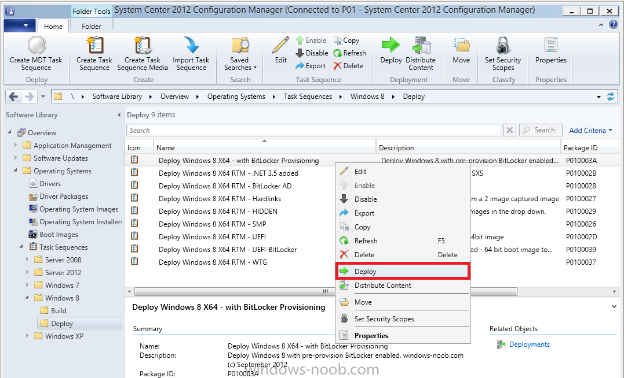Collapse details pane with the chevron
Image resolution: width=624 pixels, height=378 pixels.
click(x=614, y=306)
